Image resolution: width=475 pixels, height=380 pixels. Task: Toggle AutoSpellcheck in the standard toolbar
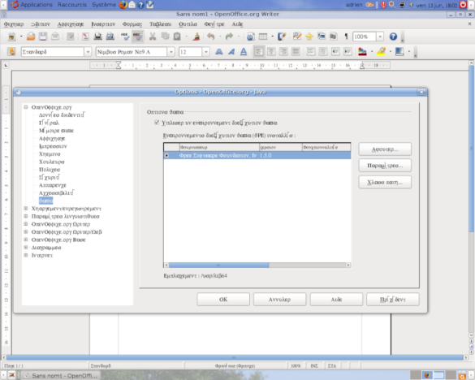137,37
